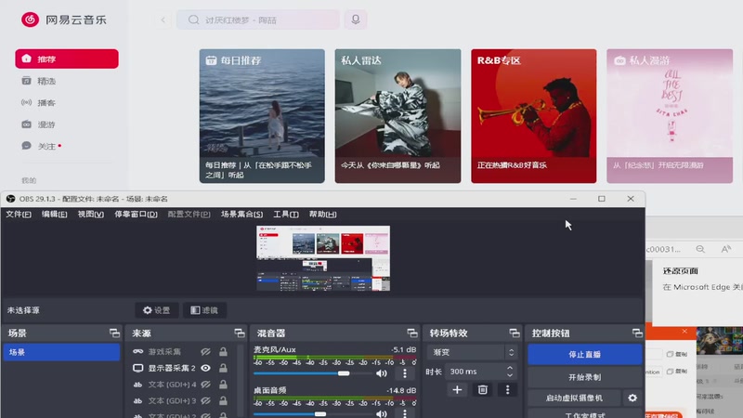
Task: Click the 麦克风/Aux volume slider
Action: pyautogui.click(x=313, y=373)
